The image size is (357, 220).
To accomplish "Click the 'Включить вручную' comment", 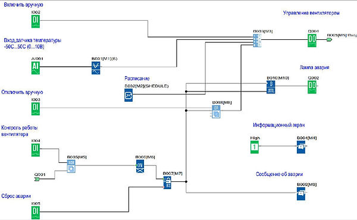I will coord(23,5).
